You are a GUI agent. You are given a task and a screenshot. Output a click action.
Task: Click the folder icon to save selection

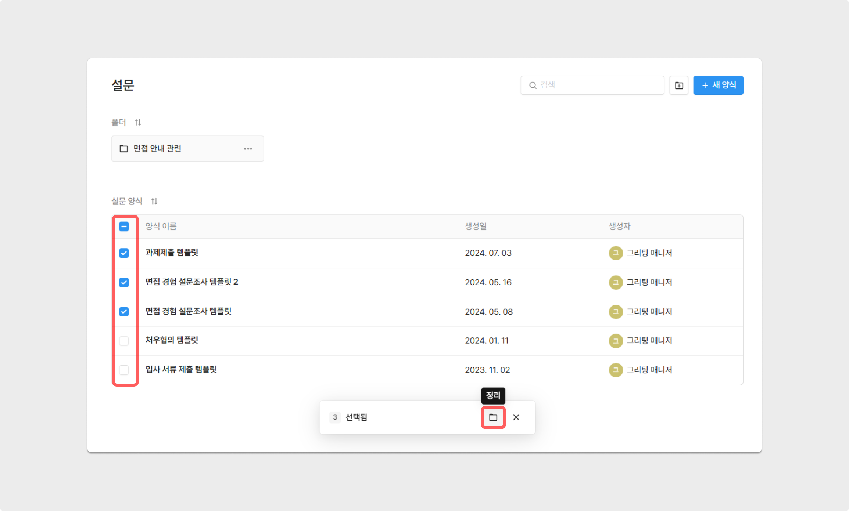pos(493,417)
